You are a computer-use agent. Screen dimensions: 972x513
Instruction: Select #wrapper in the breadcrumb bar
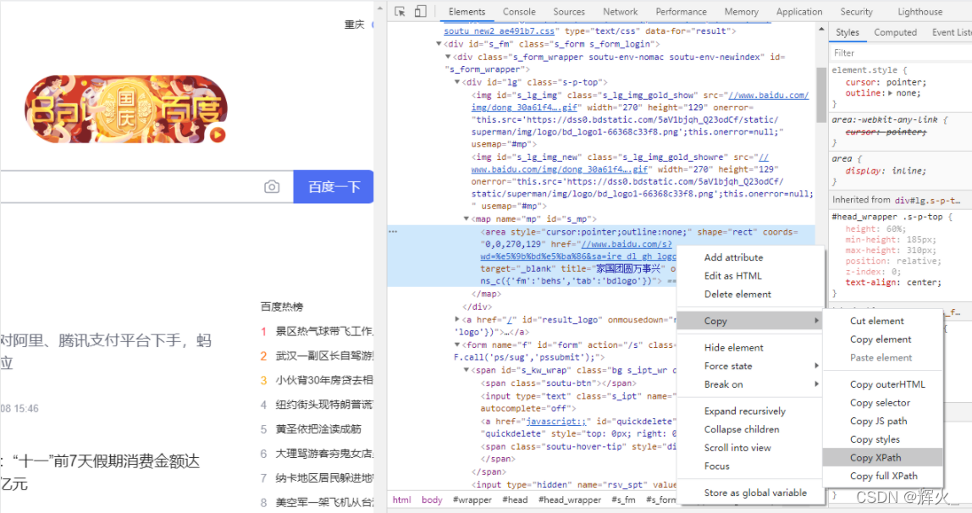472,500
